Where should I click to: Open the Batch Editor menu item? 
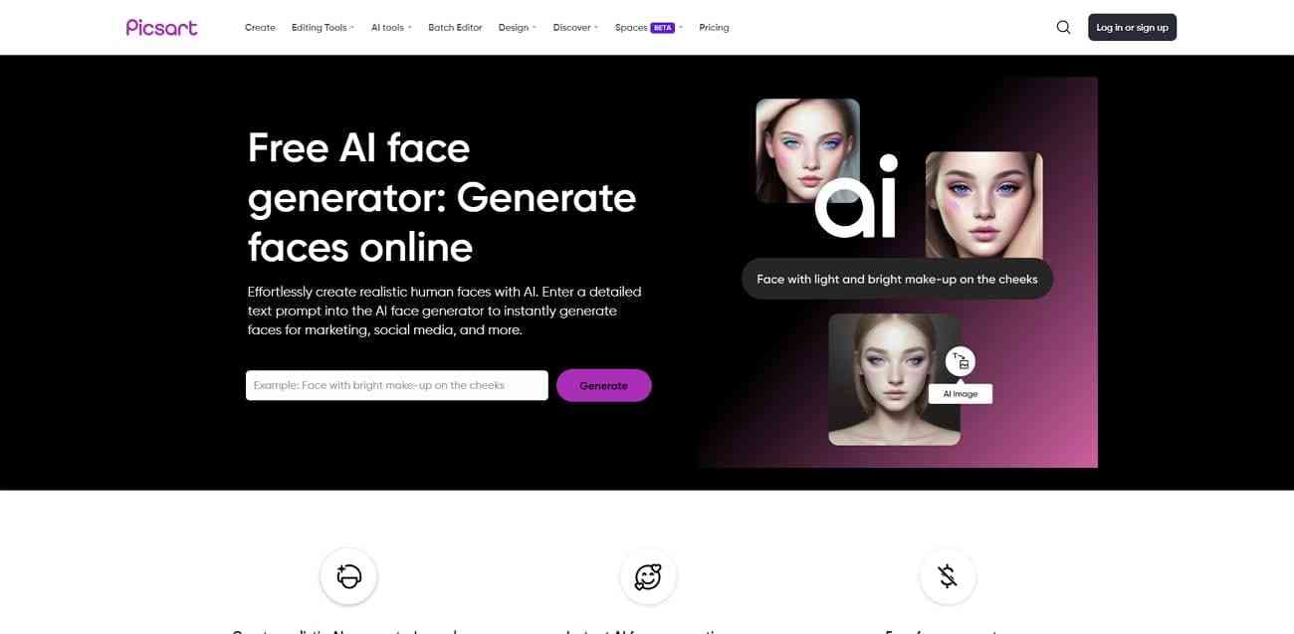pyautogui.click(x=455, y=28)
